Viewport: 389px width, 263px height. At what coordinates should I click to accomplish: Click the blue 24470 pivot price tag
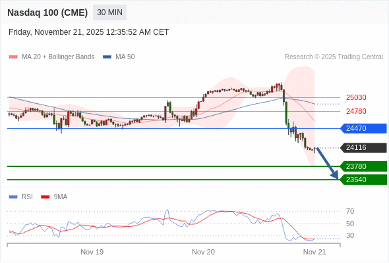pos(363,128)
